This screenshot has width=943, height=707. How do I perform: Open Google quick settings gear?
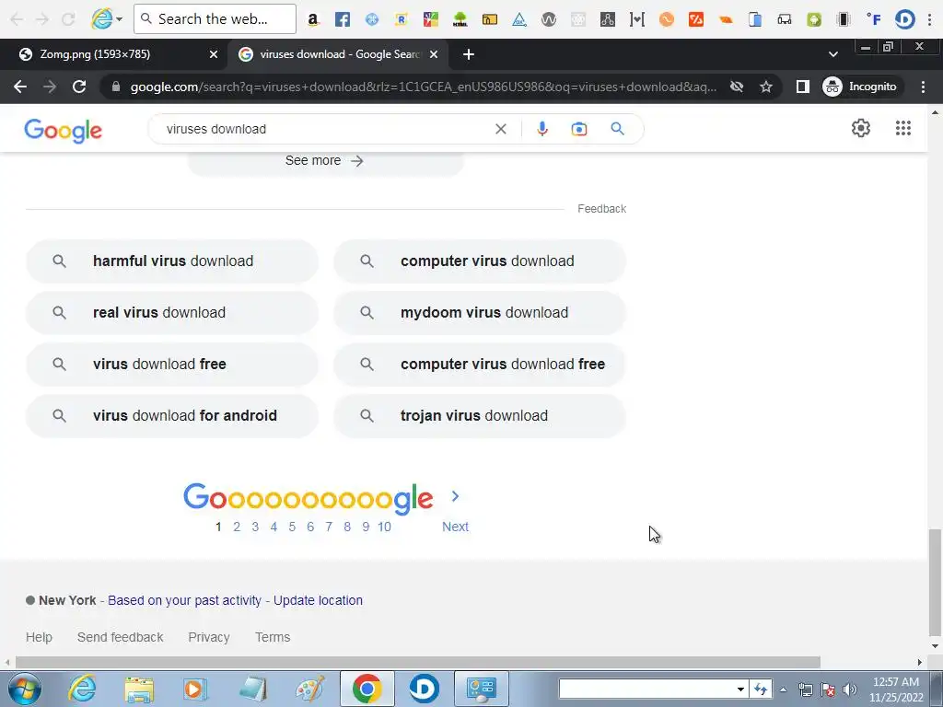tap(861, 128)
